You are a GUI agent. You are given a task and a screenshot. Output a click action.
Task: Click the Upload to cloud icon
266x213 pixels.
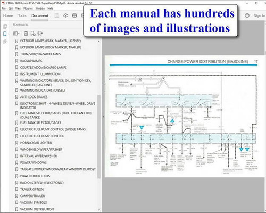tap(65, 15)
